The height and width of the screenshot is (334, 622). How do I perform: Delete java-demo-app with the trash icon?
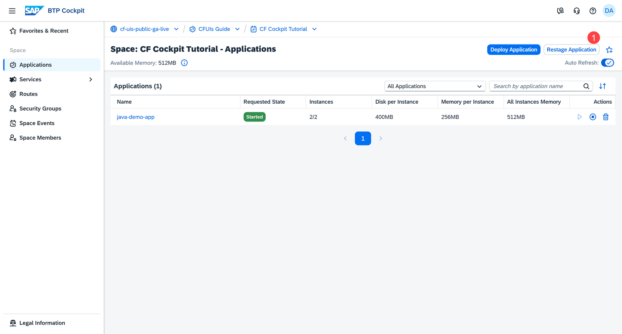coord(606,117)
